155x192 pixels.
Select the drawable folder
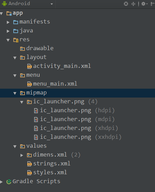point(40,48)
